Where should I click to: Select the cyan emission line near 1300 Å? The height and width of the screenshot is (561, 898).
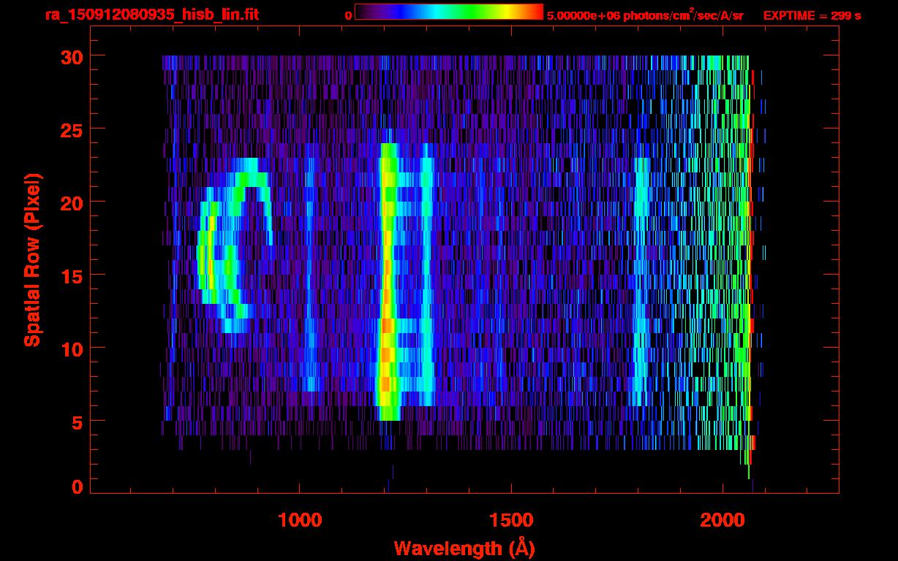click(x=426, y=292)
